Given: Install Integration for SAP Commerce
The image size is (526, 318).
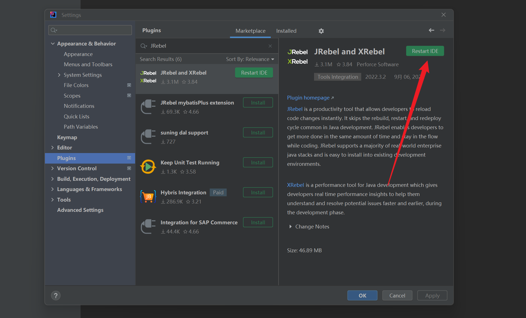Looking at the screenshot, I should click(258, 222).
